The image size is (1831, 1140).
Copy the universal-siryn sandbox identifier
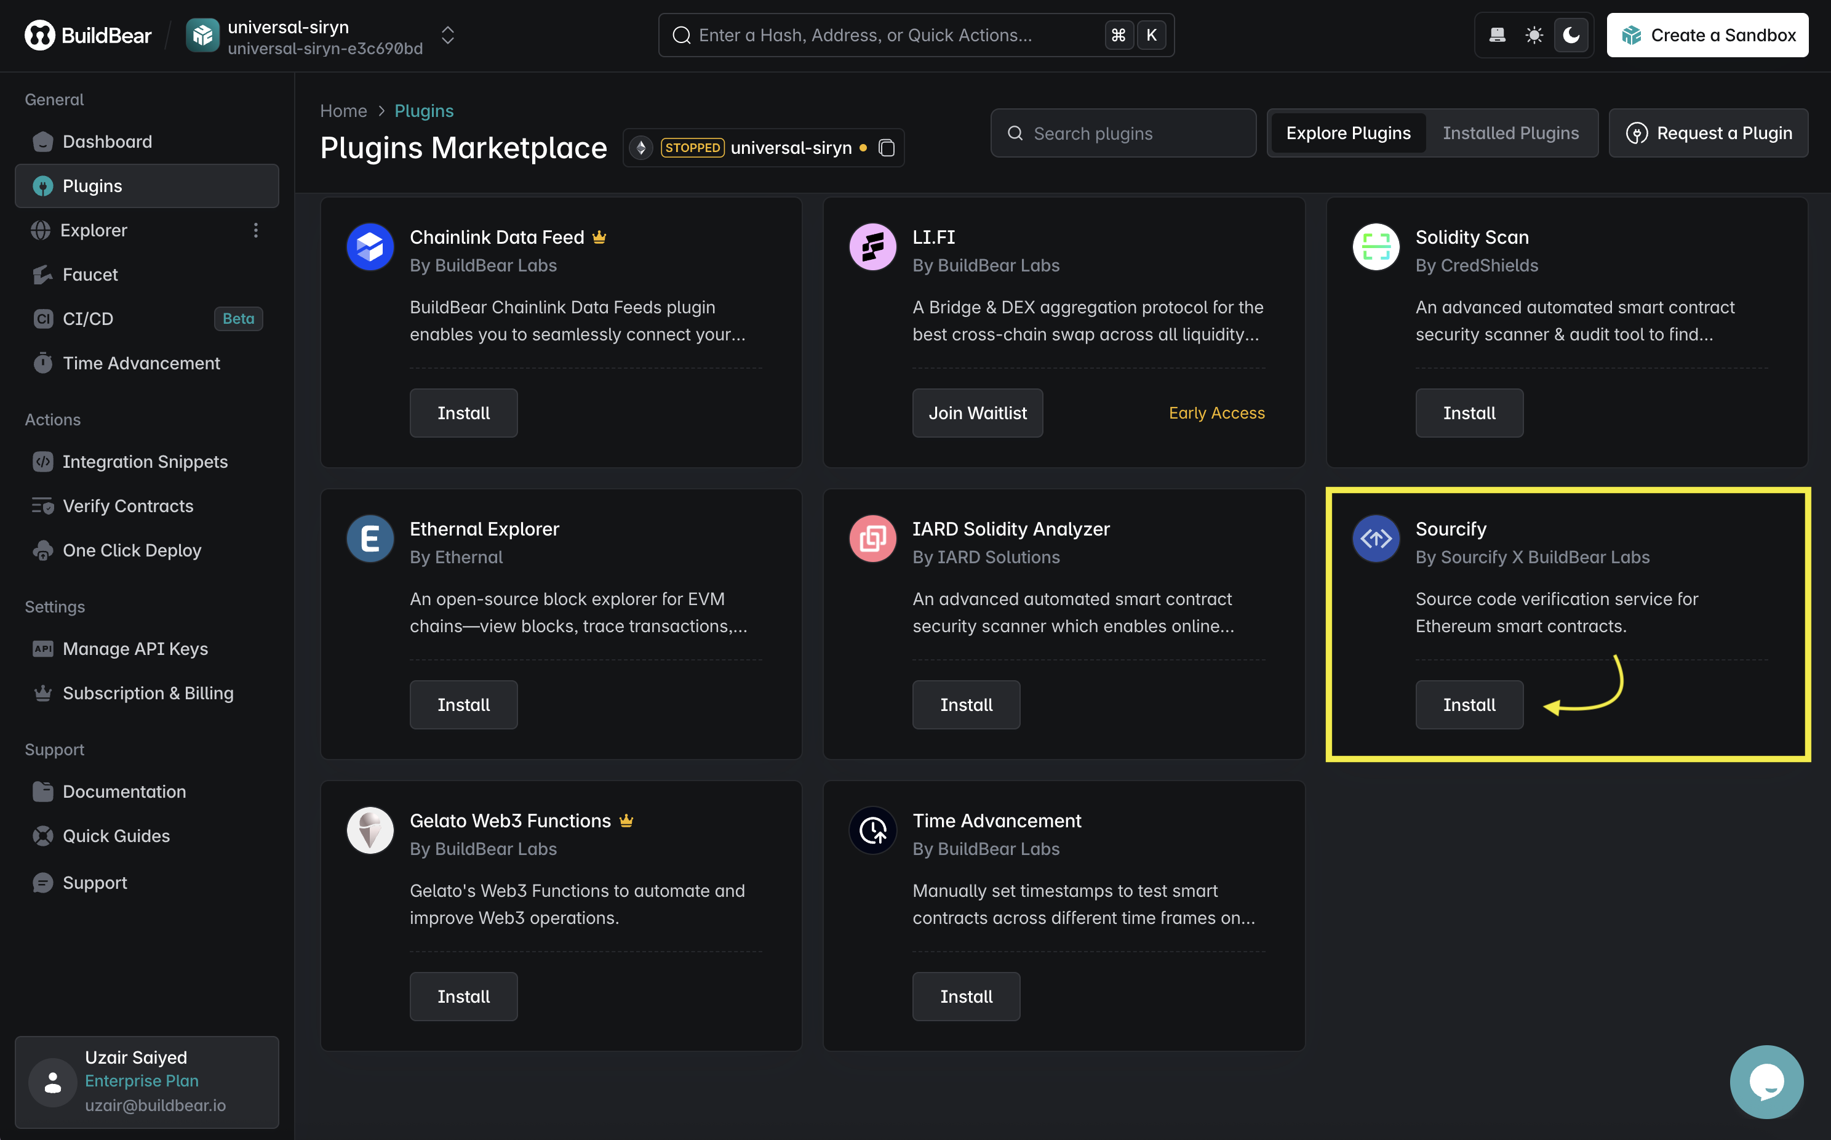(x=887, y=148)
